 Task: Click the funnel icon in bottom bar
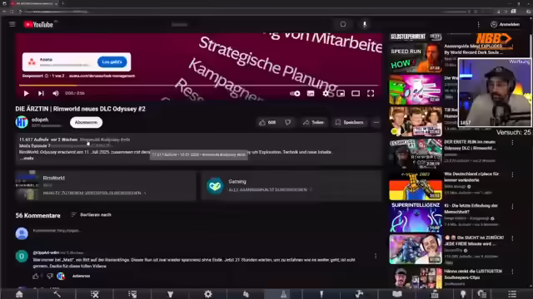tap(170, 294)
